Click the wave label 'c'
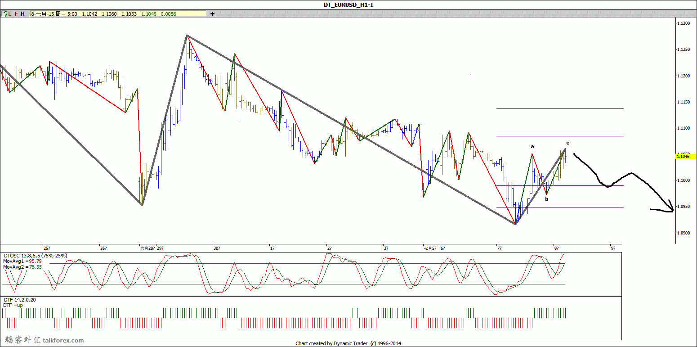The height and width of the screenshot is (347, 697). click(568, 143)
